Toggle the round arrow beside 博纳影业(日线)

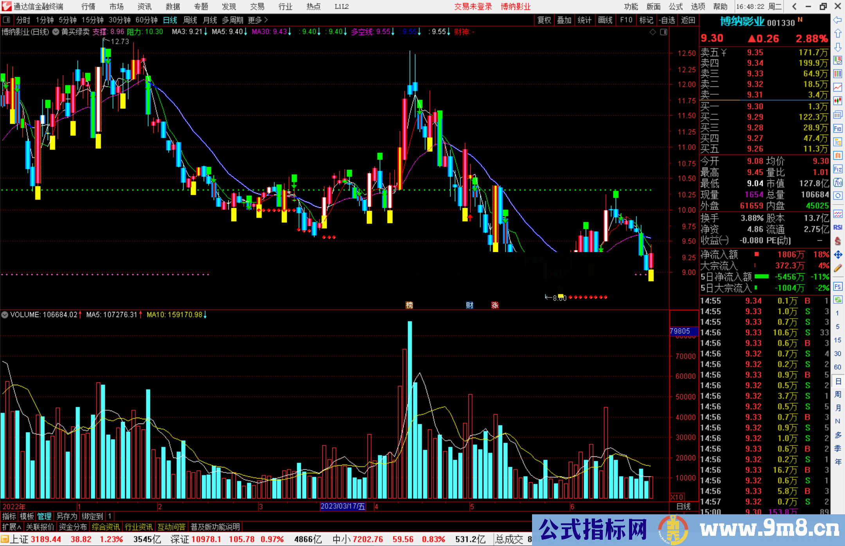(x=56, y=32)
